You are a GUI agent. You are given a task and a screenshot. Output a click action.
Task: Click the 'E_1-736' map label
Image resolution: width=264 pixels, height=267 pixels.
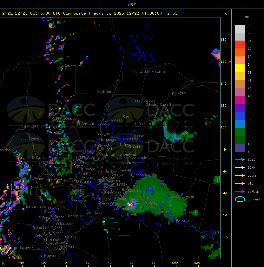(x=179, y=94)
